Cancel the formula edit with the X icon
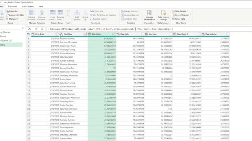This screenshot has width=252, height=141. 30,29
